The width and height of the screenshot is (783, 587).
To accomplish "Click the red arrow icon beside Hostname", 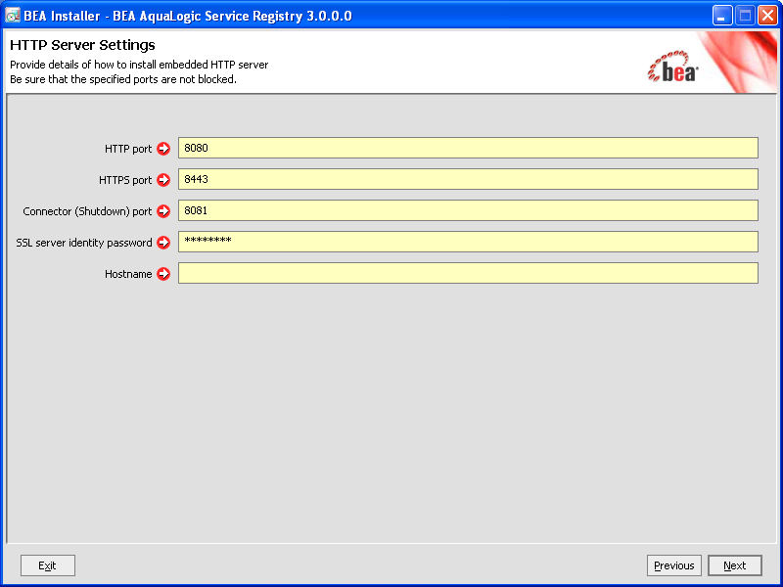I will (163, 274).
